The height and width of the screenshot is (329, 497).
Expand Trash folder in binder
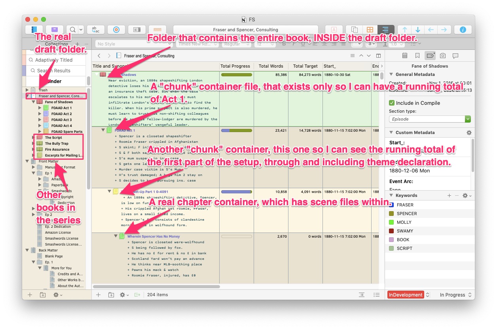coord(27,90)
